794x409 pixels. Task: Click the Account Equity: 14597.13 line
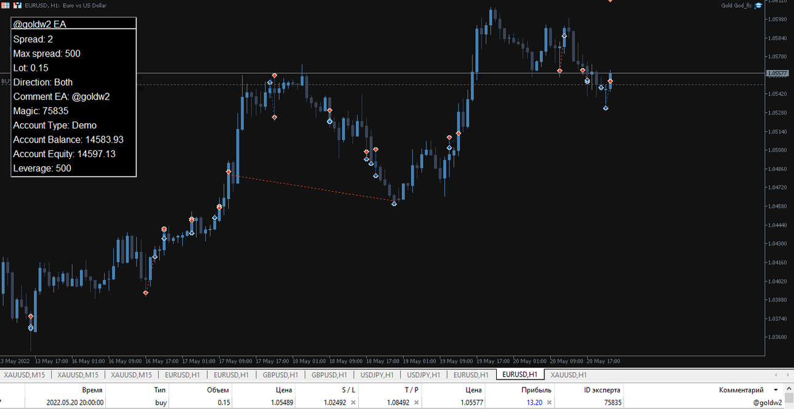[65, 154]
